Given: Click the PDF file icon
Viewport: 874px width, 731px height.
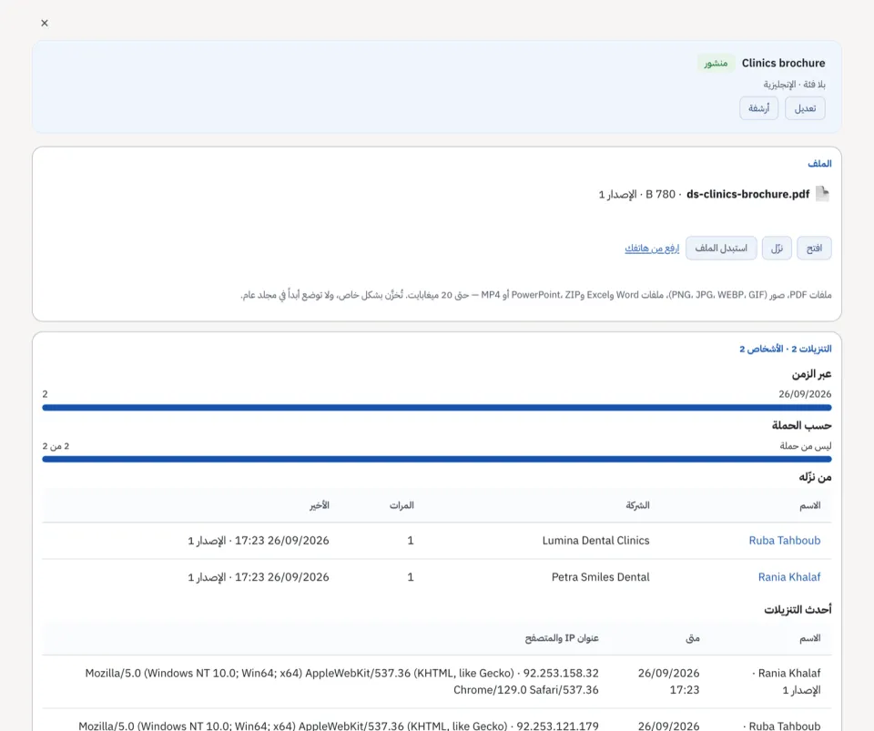Looking at the screenshot, I should 822,194.
